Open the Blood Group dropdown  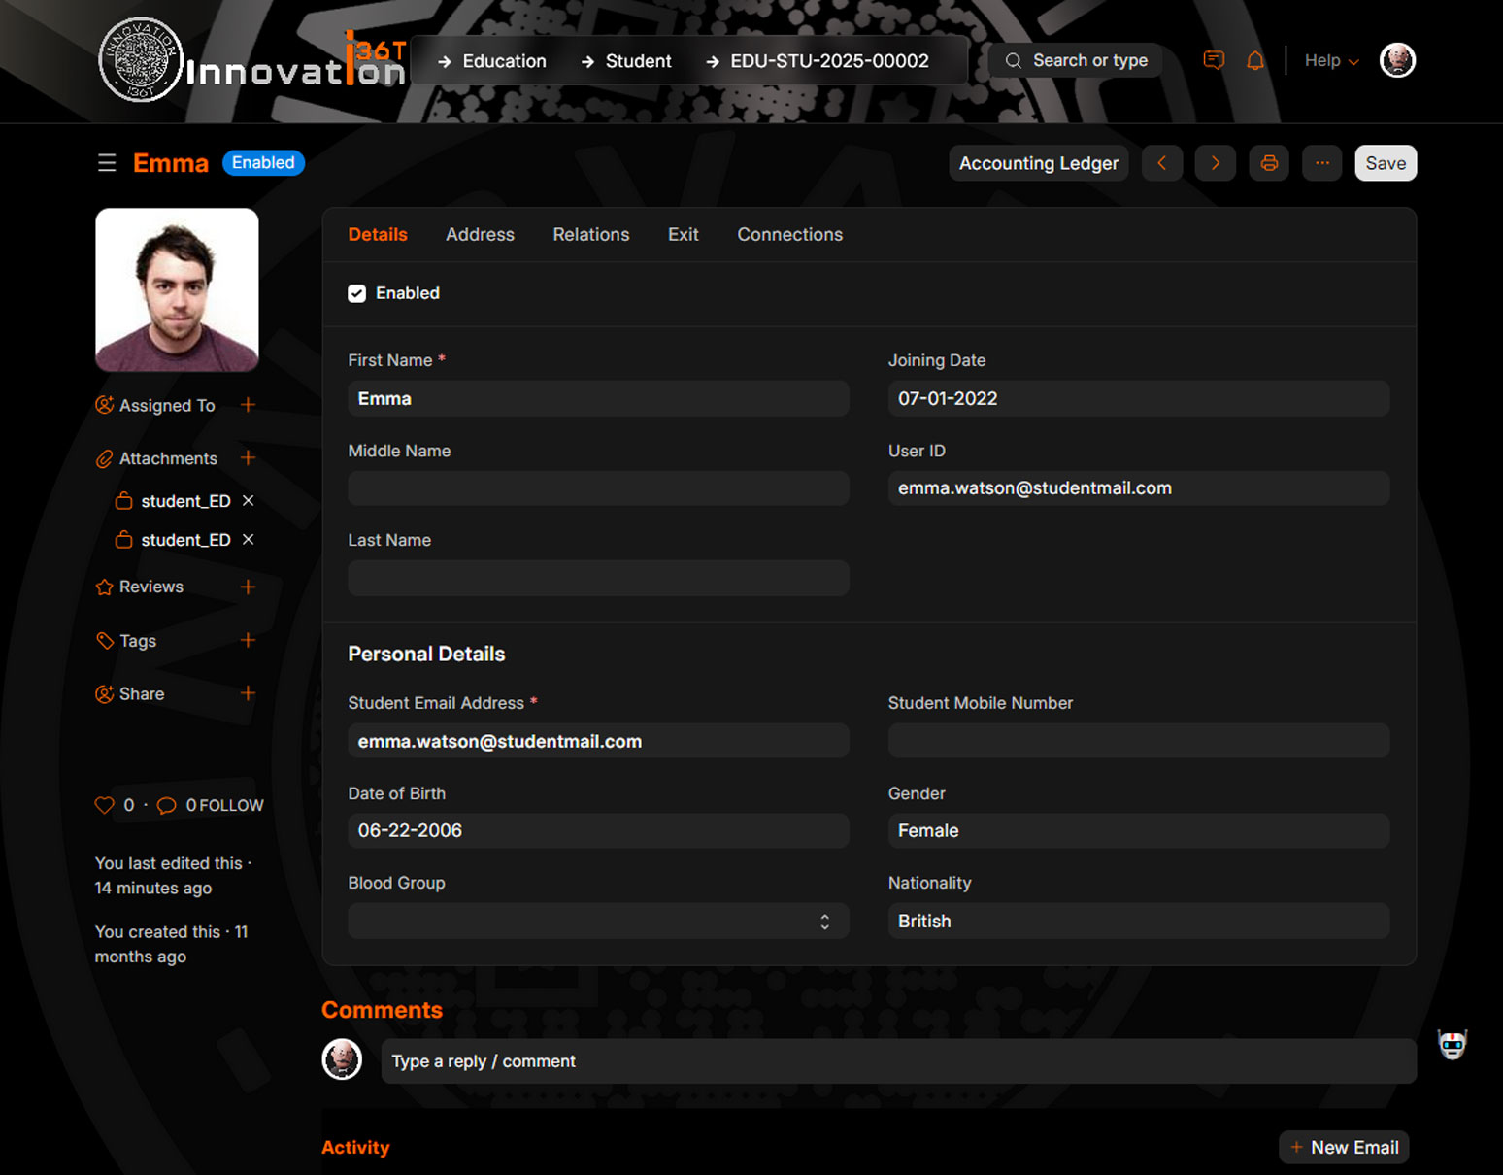coord(598,922)
